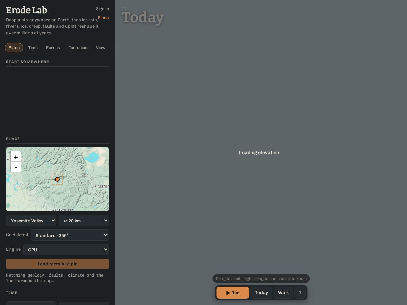Image resolution: width=407 pixels, height=305 pixels.
Task: Click the Today heading in the viewport
Action: (143, 17)
